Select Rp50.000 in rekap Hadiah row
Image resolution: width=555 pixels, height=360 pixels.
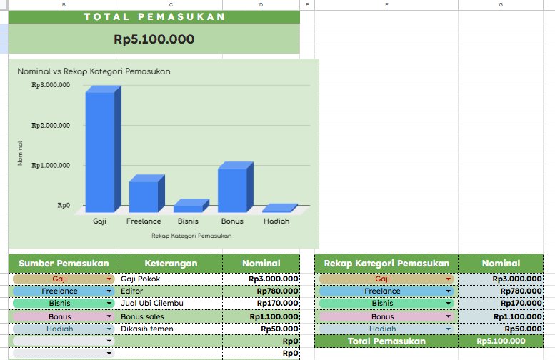501,329
